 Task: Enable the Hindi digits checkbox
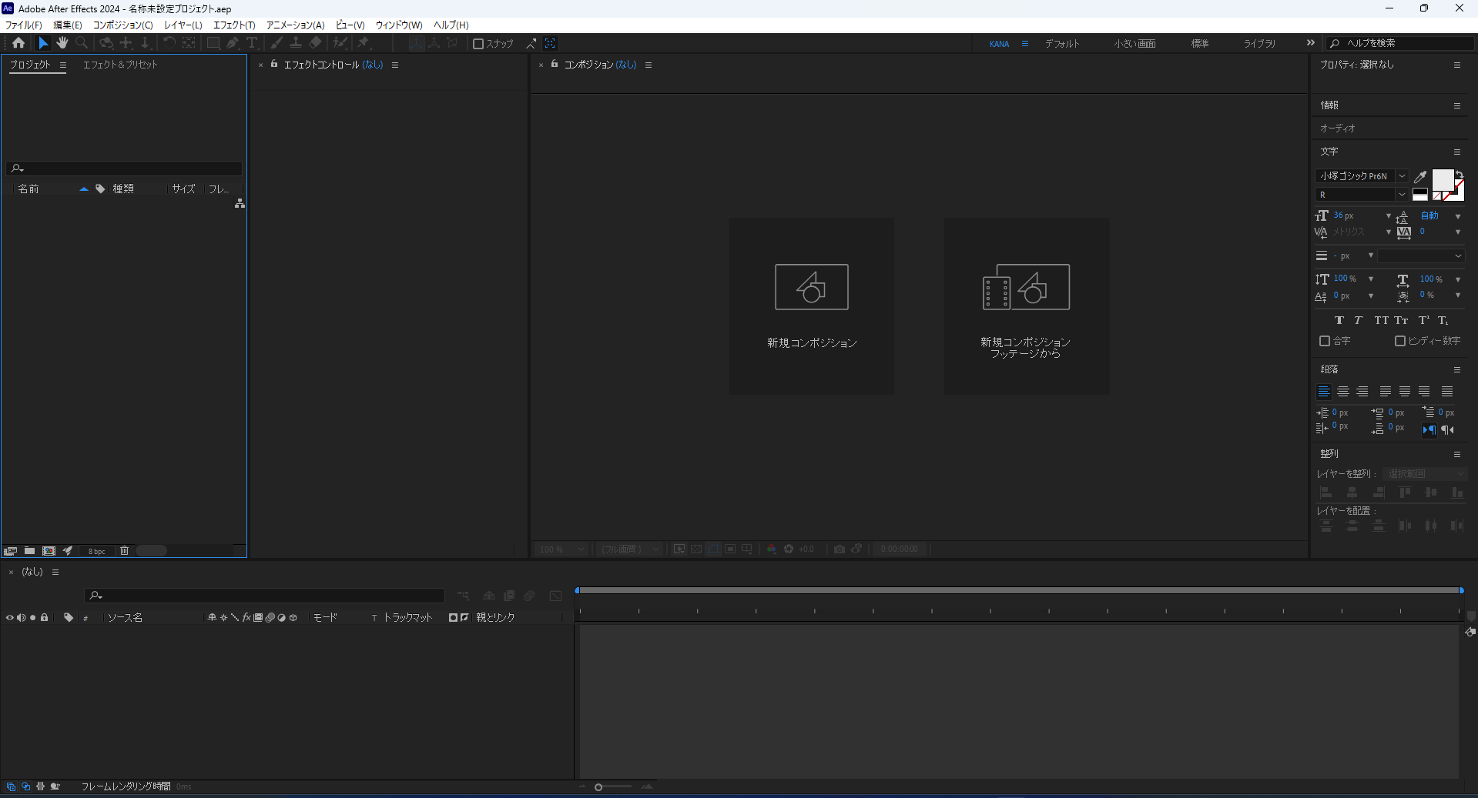[1400, 341]
